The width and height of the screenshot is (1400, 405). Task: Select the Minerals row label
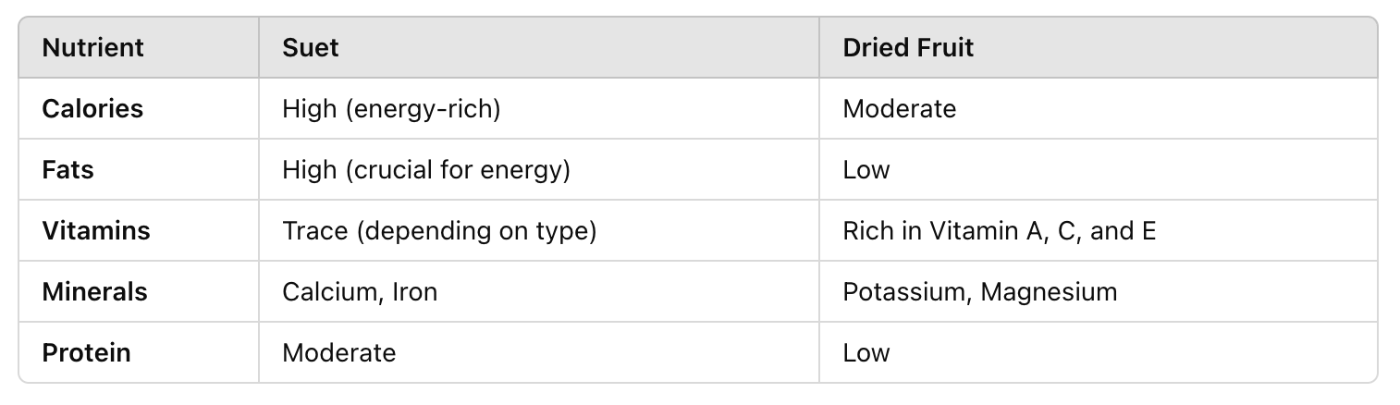click(95, 291)
